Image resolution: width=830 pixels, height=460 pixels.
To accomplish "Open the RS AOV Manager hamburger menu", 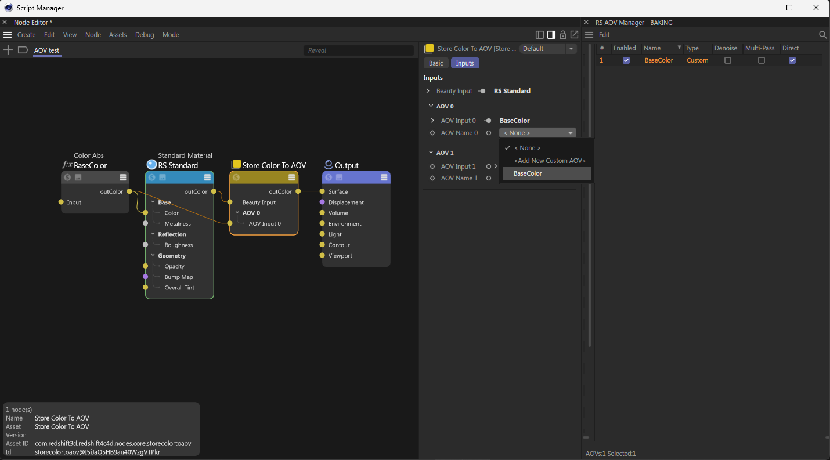I will tap(589, 35).
